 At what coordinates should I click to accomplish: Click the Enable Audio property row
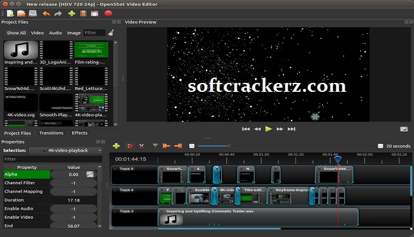pos(50,209)
